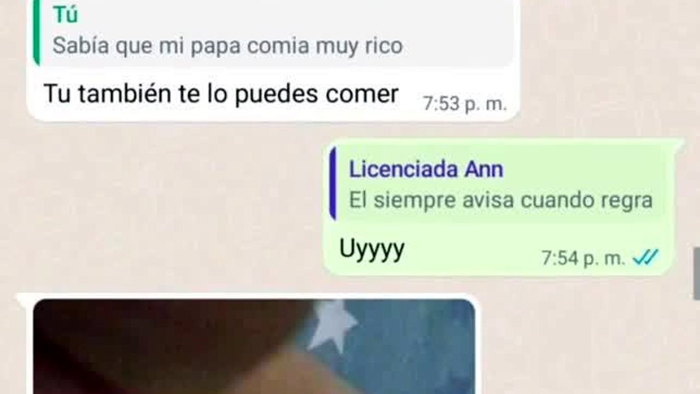Image resolution: width=700 pixels, height=394 pixels.
Task: Click the blue double-check read receipt icon
Action: click(x=645, y=257)
